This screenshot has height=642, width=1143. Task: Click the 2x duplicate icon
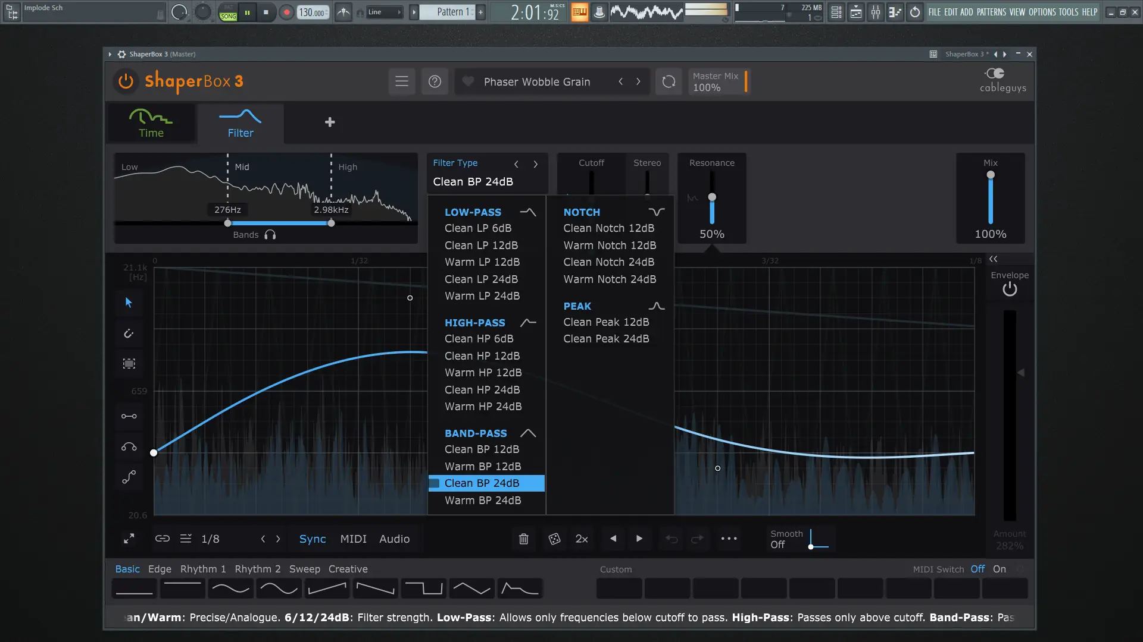pos(582,539)
